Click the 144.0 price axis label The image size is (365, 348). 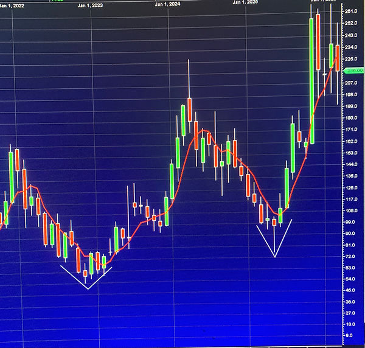pyautogui.click(x=352, y=164)
